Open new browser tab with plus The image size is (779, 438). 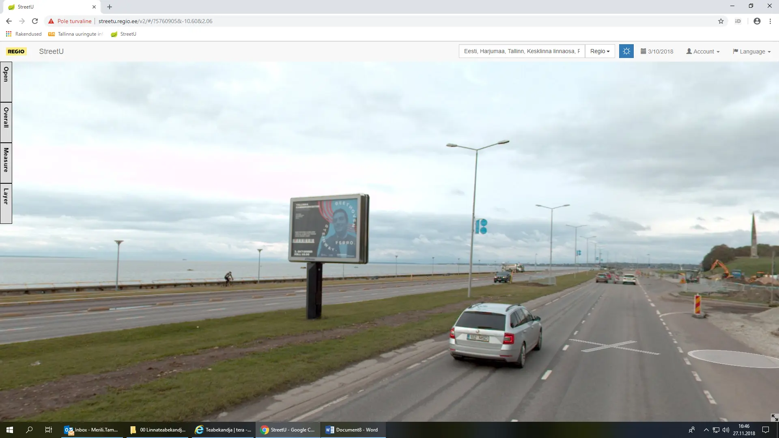coord(110,7)
